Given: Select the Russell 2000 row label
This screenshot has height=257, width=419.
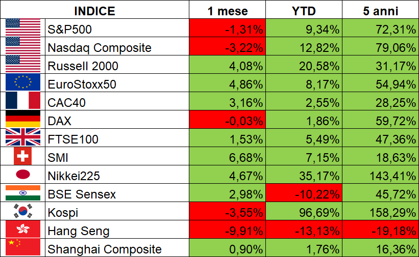Looking at the screenshot, I should coord(83,66).
